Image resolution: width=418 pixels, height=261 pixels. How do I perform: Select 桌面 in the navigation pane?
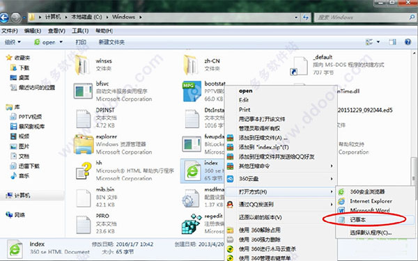click(20, 77)
